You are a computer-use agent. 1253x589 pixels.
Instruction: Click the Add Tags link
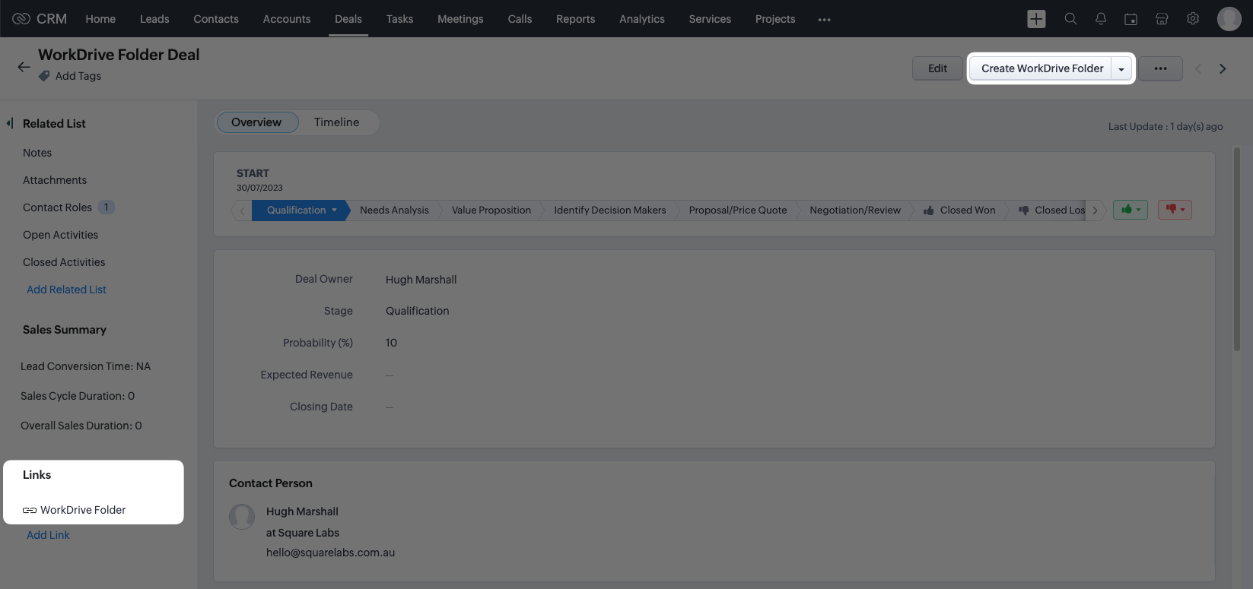pyautogui.click(x=78, y=76)
